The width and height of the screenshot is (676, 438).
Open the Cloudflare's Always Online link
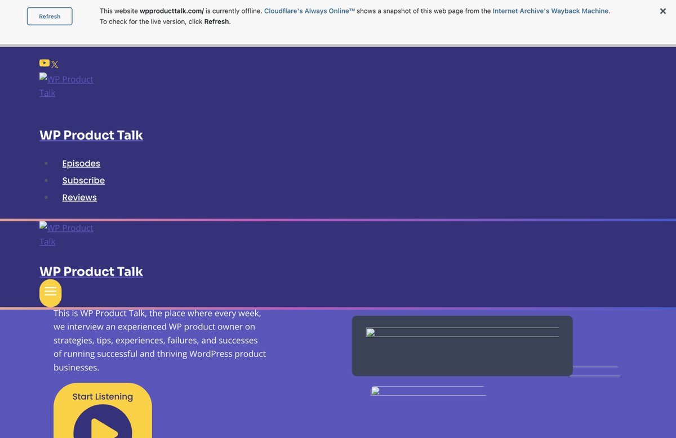pos(309,11)
